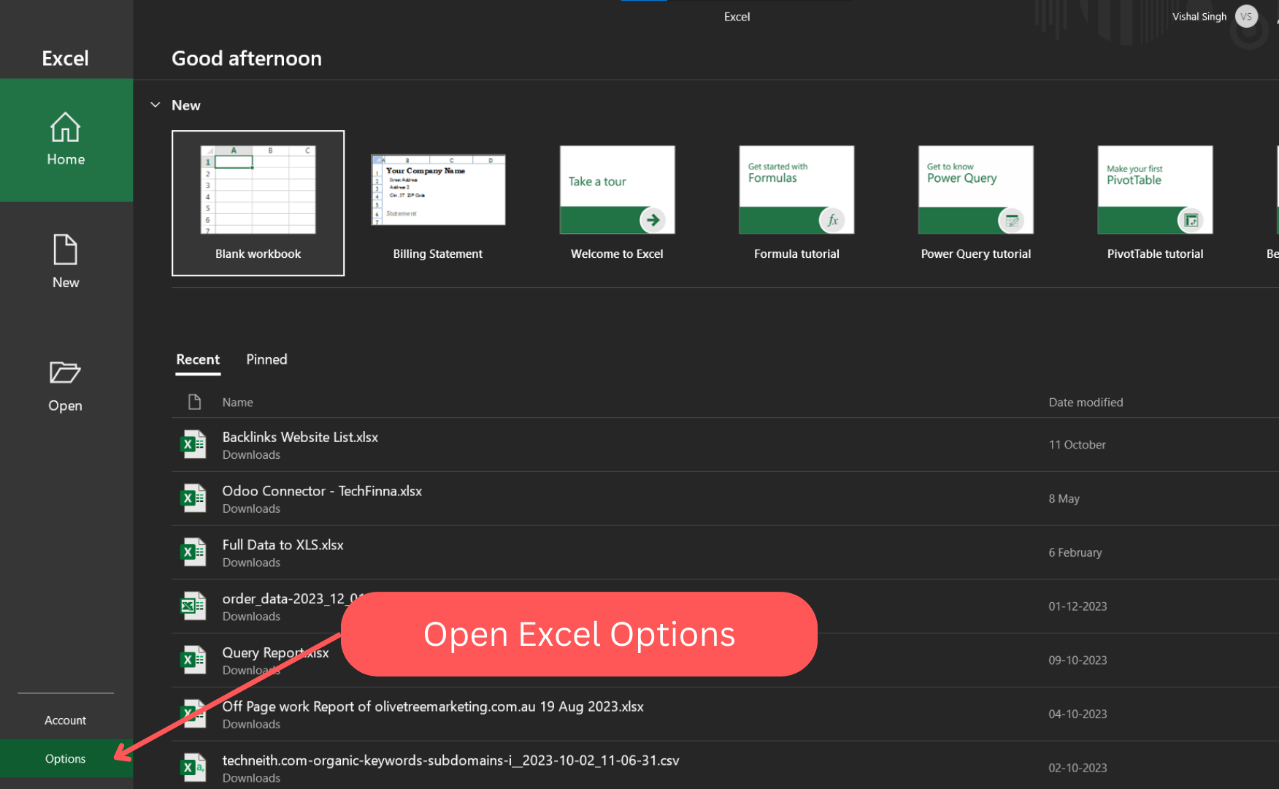Click file icon for order_data-2023_12 file
This screenshot has height=789, width=1279.
pos(193,606)
